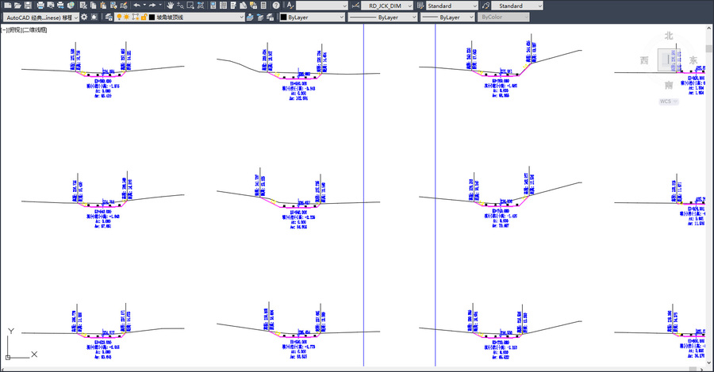
Task: Click the viewport controls label in the corner
Action: [24, 30]
